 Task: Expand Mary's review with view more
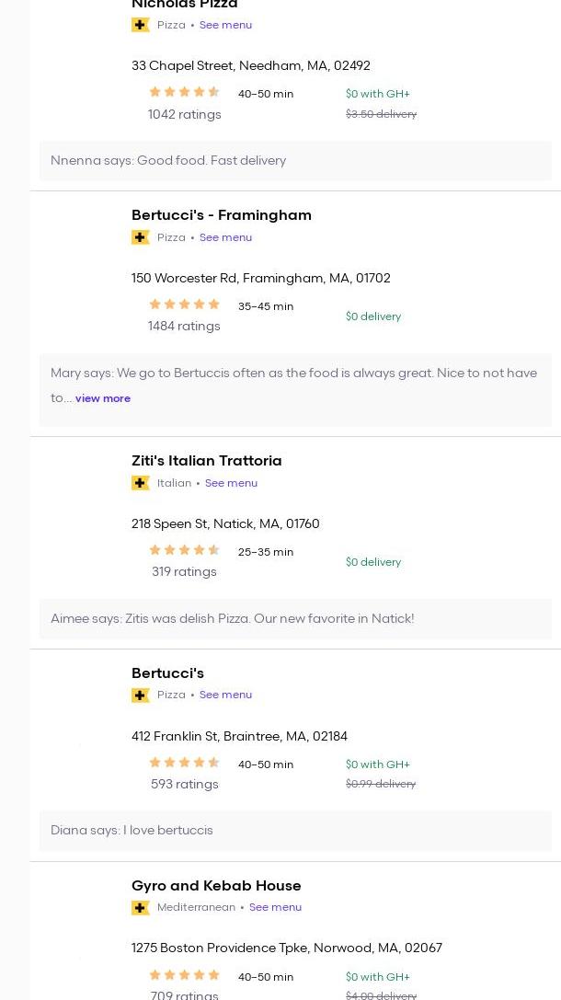click(103, 398)
